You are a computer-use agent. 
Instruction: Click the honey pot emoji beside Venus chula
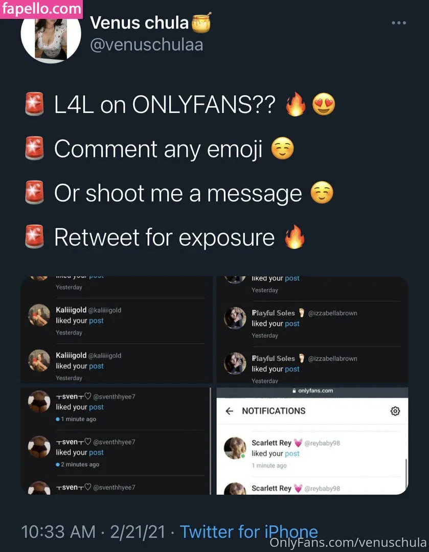[201, 22]
